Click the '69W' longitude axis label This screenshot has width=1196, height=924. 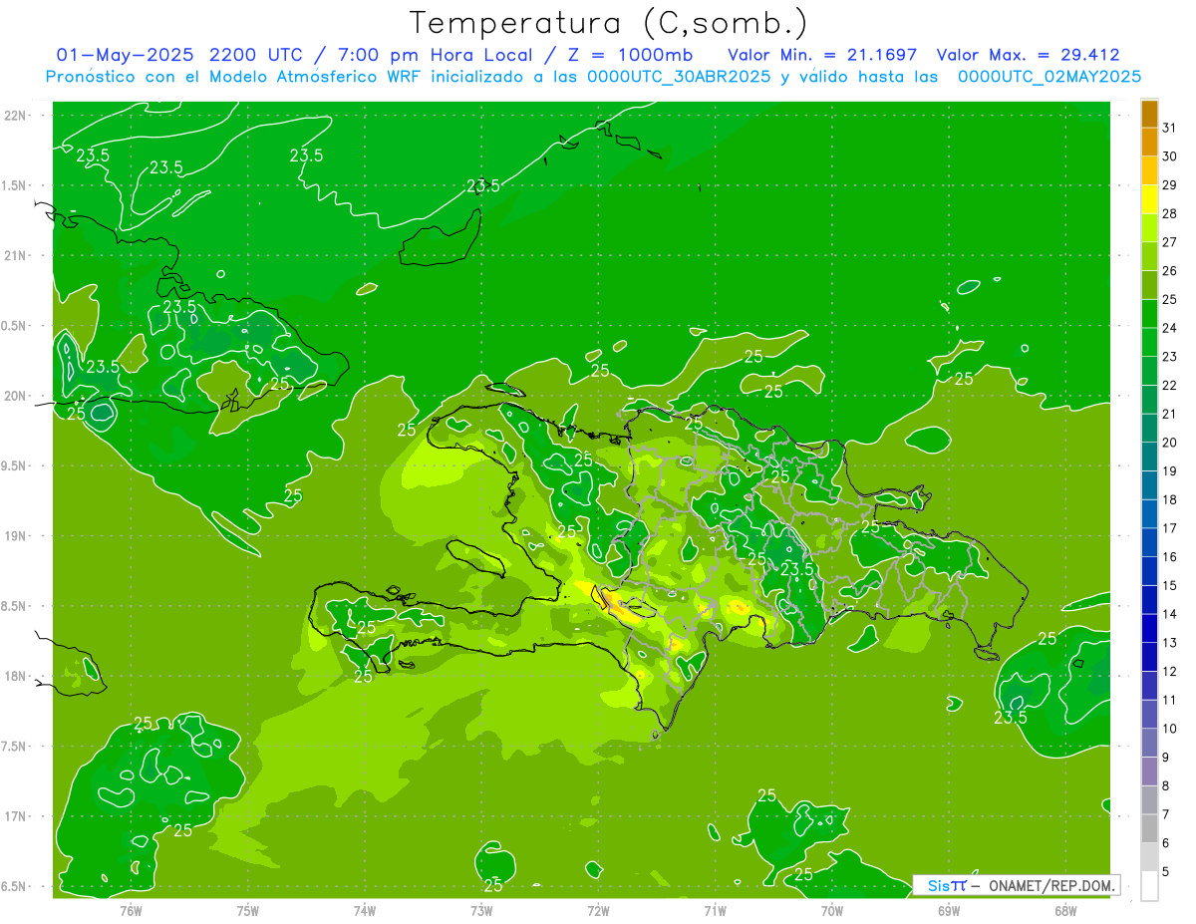[x=949, y=910]
